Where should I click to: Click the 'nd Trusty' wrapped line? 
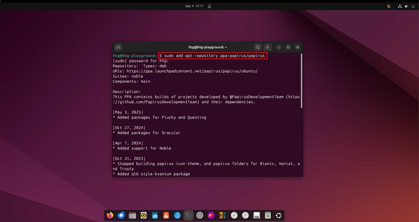coord(123,169)
